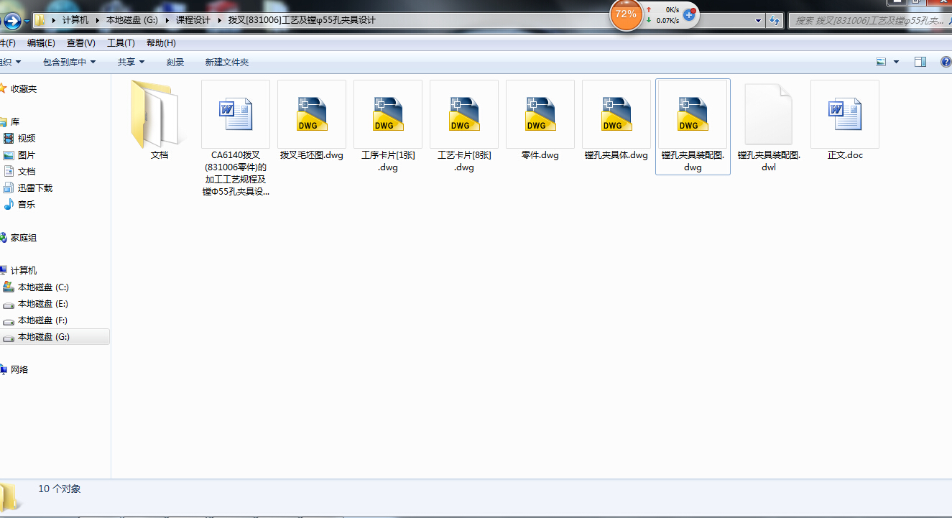Click the blue plus icon on speed widget
This screenshot has height=518, width=952.
point(688,14)
